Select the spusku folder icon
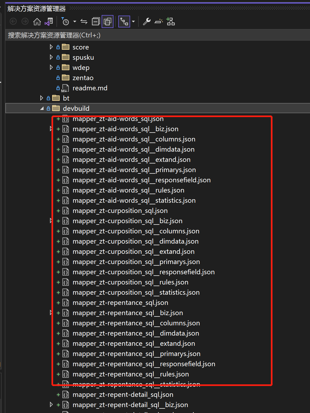310x413 pixels. coord(66,57)
